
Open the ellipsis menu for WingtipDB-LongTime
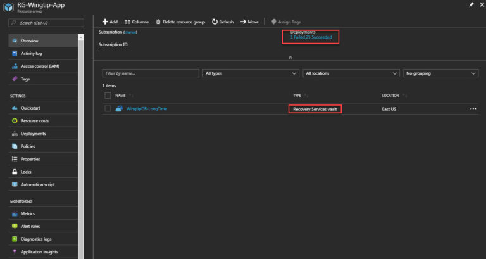point(473,108)
